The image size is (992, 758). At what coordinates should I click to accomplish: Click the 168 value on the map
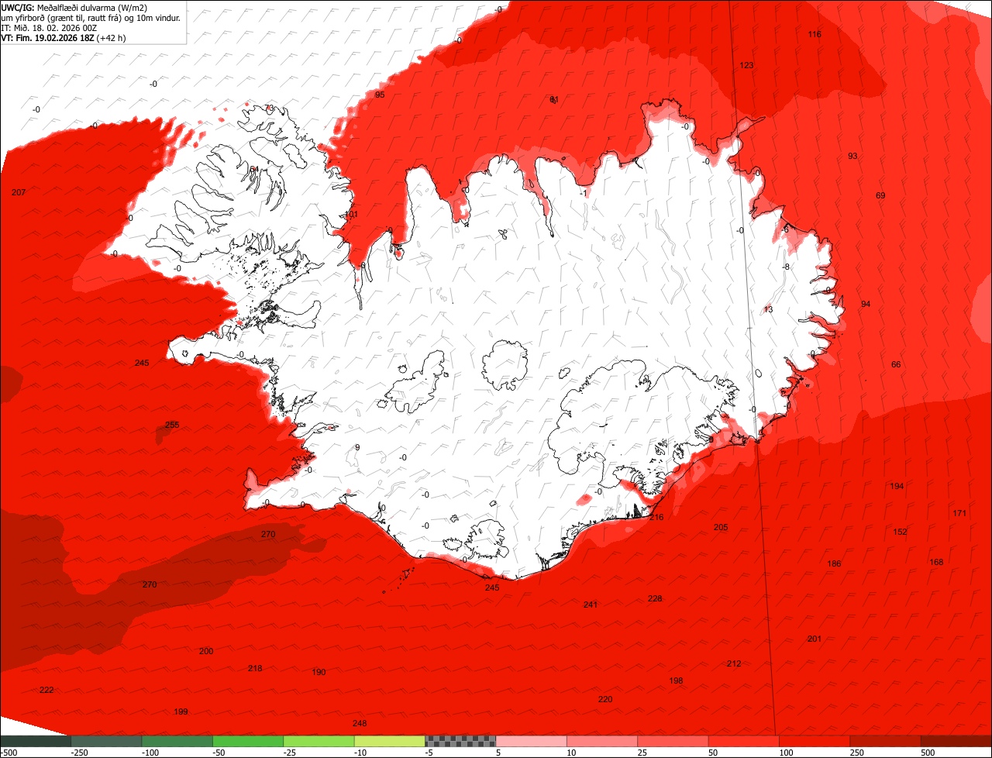point(936,562)
